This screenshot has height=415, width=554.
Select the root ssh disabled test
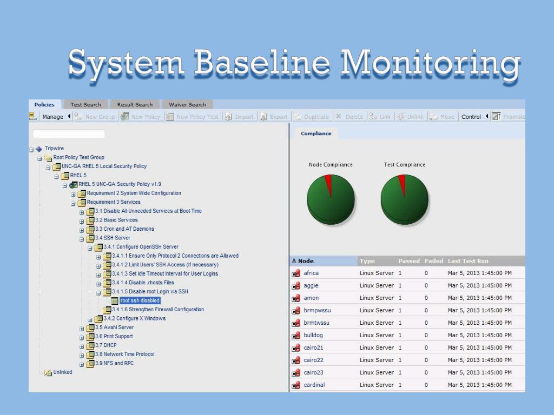tap(140, 300)
